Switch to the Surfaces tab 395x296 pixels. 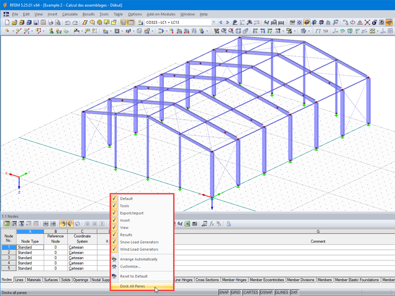pos(50,280)
